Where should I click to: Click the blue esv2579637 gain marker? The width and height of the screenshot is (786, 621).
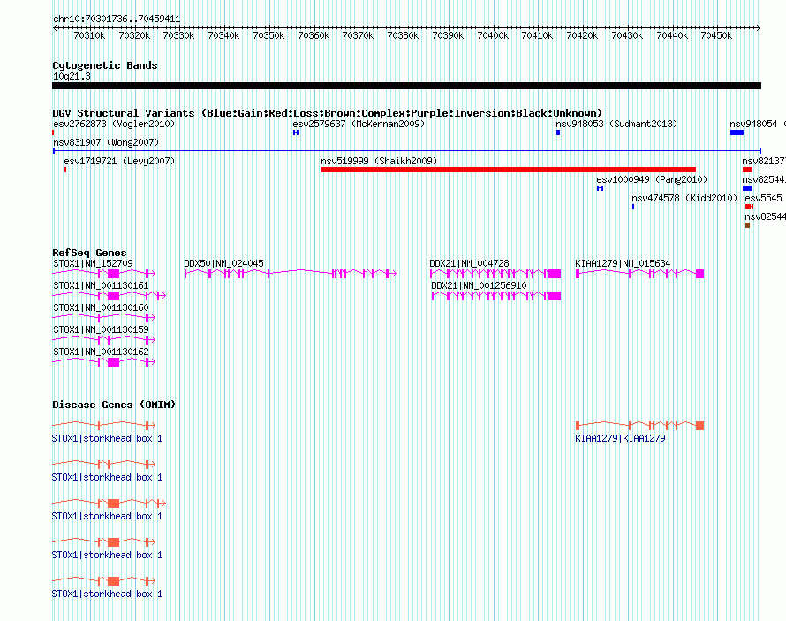pyautogui.click(x=296, y=133)
